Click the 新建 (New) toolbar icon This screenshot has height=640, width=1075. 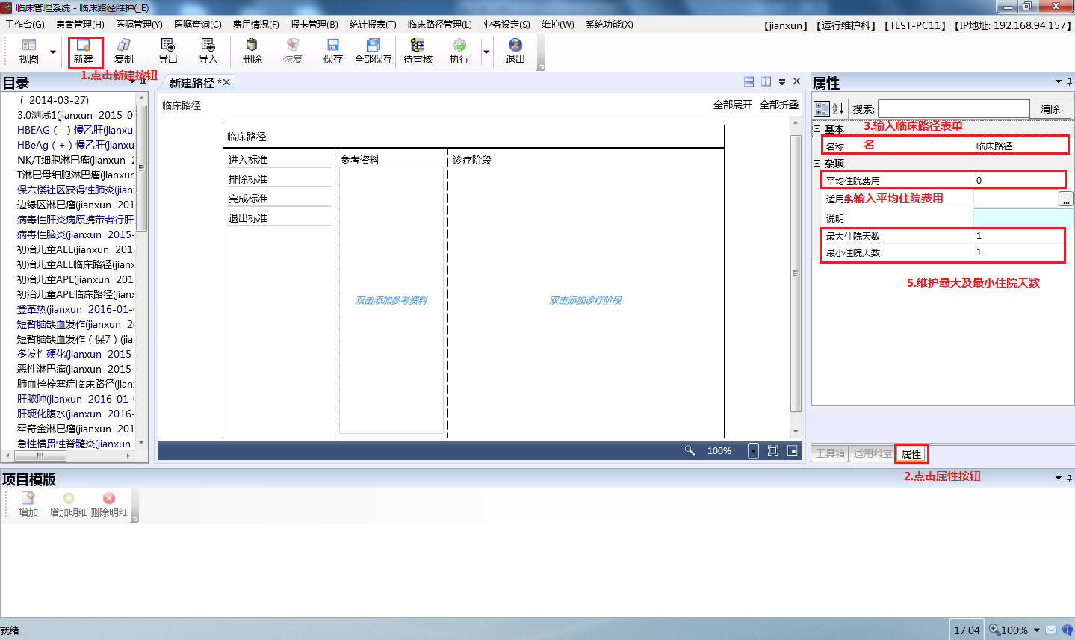(x=84, y=46)
